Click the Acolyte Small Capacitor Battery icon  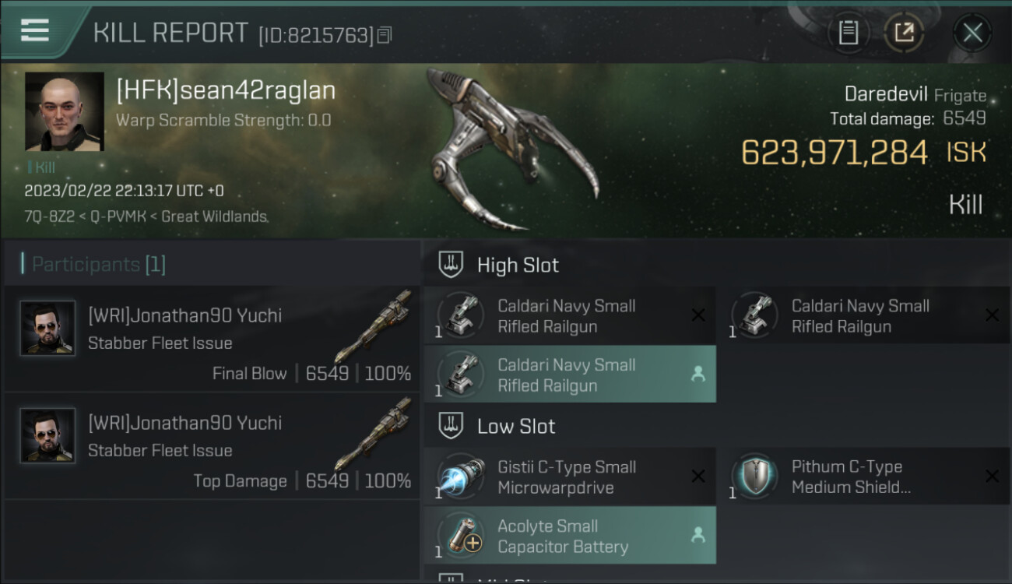460,536
